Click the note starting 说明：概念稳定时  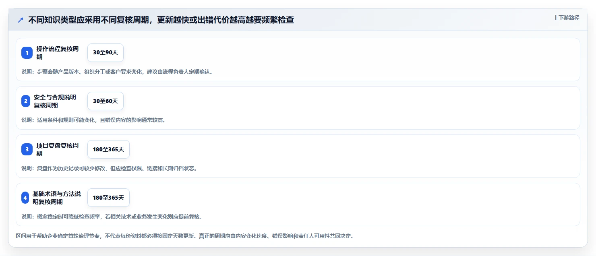tap(112, 217)
